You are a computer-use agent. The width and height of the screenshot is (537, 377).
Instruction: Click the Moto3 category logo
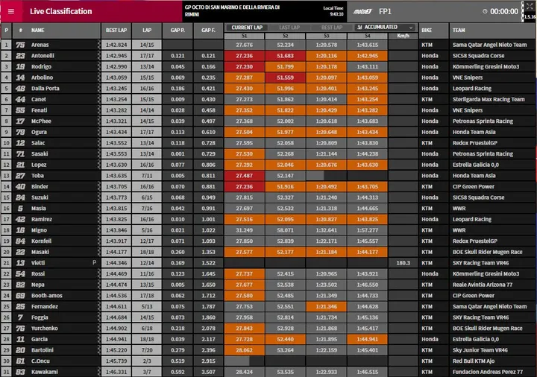(362, 12)
